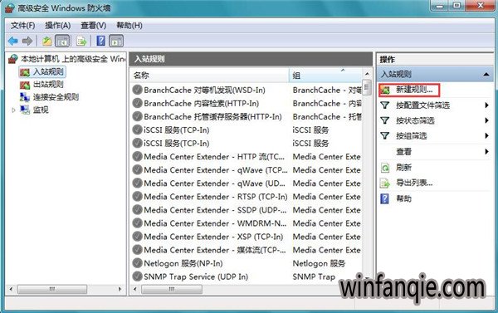This screenshot has height=313, width=498.
Task: Select 入站规则 in the left tree
Action: [48, 71]
